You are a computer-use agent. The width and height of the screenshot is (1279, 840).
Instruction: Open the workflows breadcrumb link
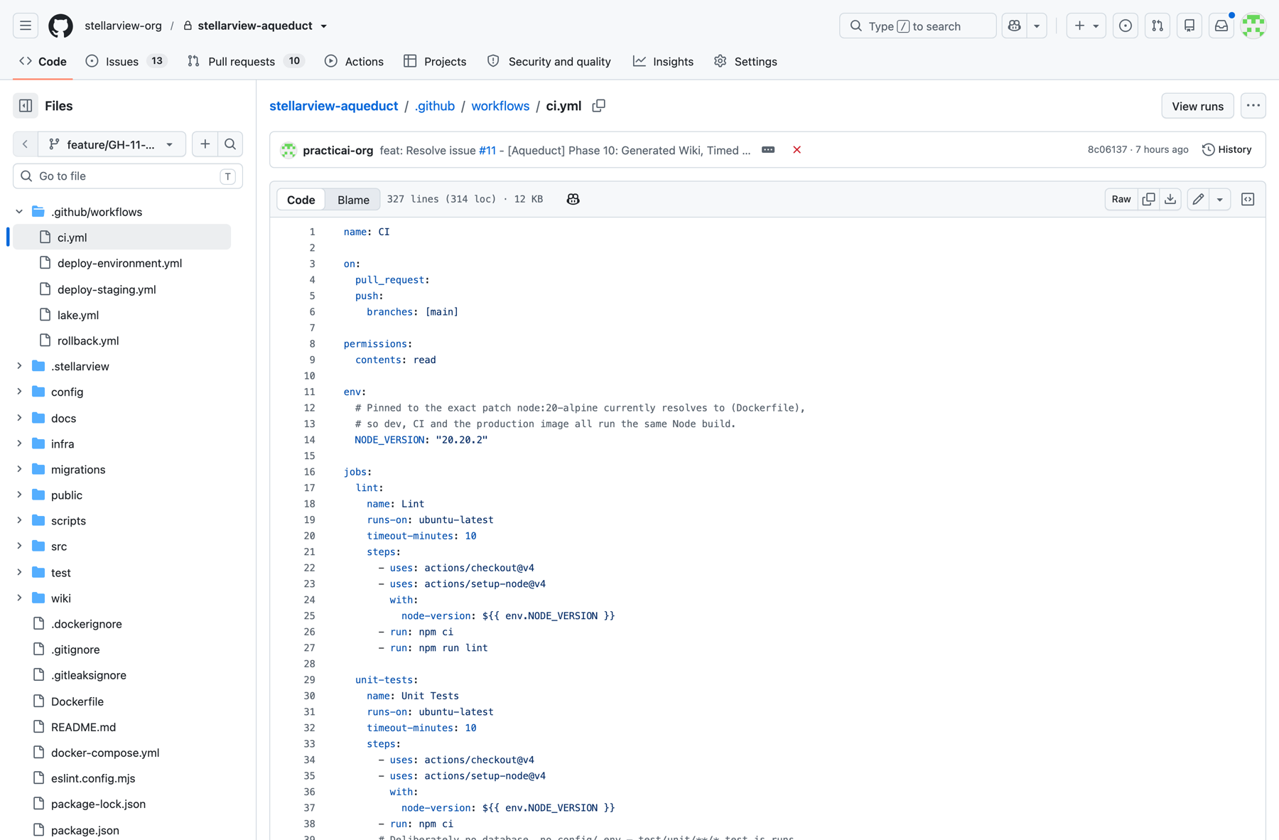(x=500, y=106)
